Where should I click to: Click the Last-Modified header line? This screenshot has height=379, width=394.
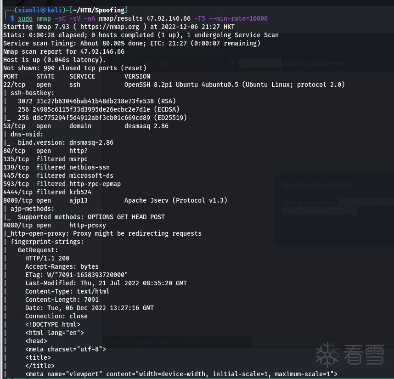[106, 283]
